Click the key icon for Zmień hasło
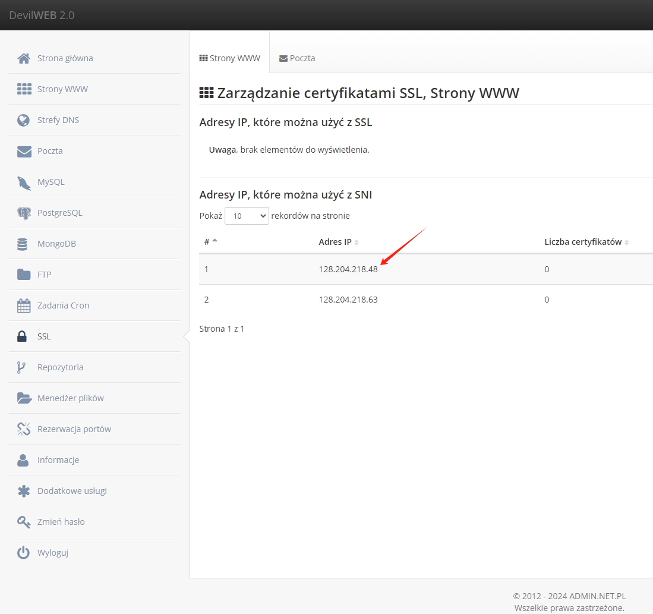 coord(24,522)
